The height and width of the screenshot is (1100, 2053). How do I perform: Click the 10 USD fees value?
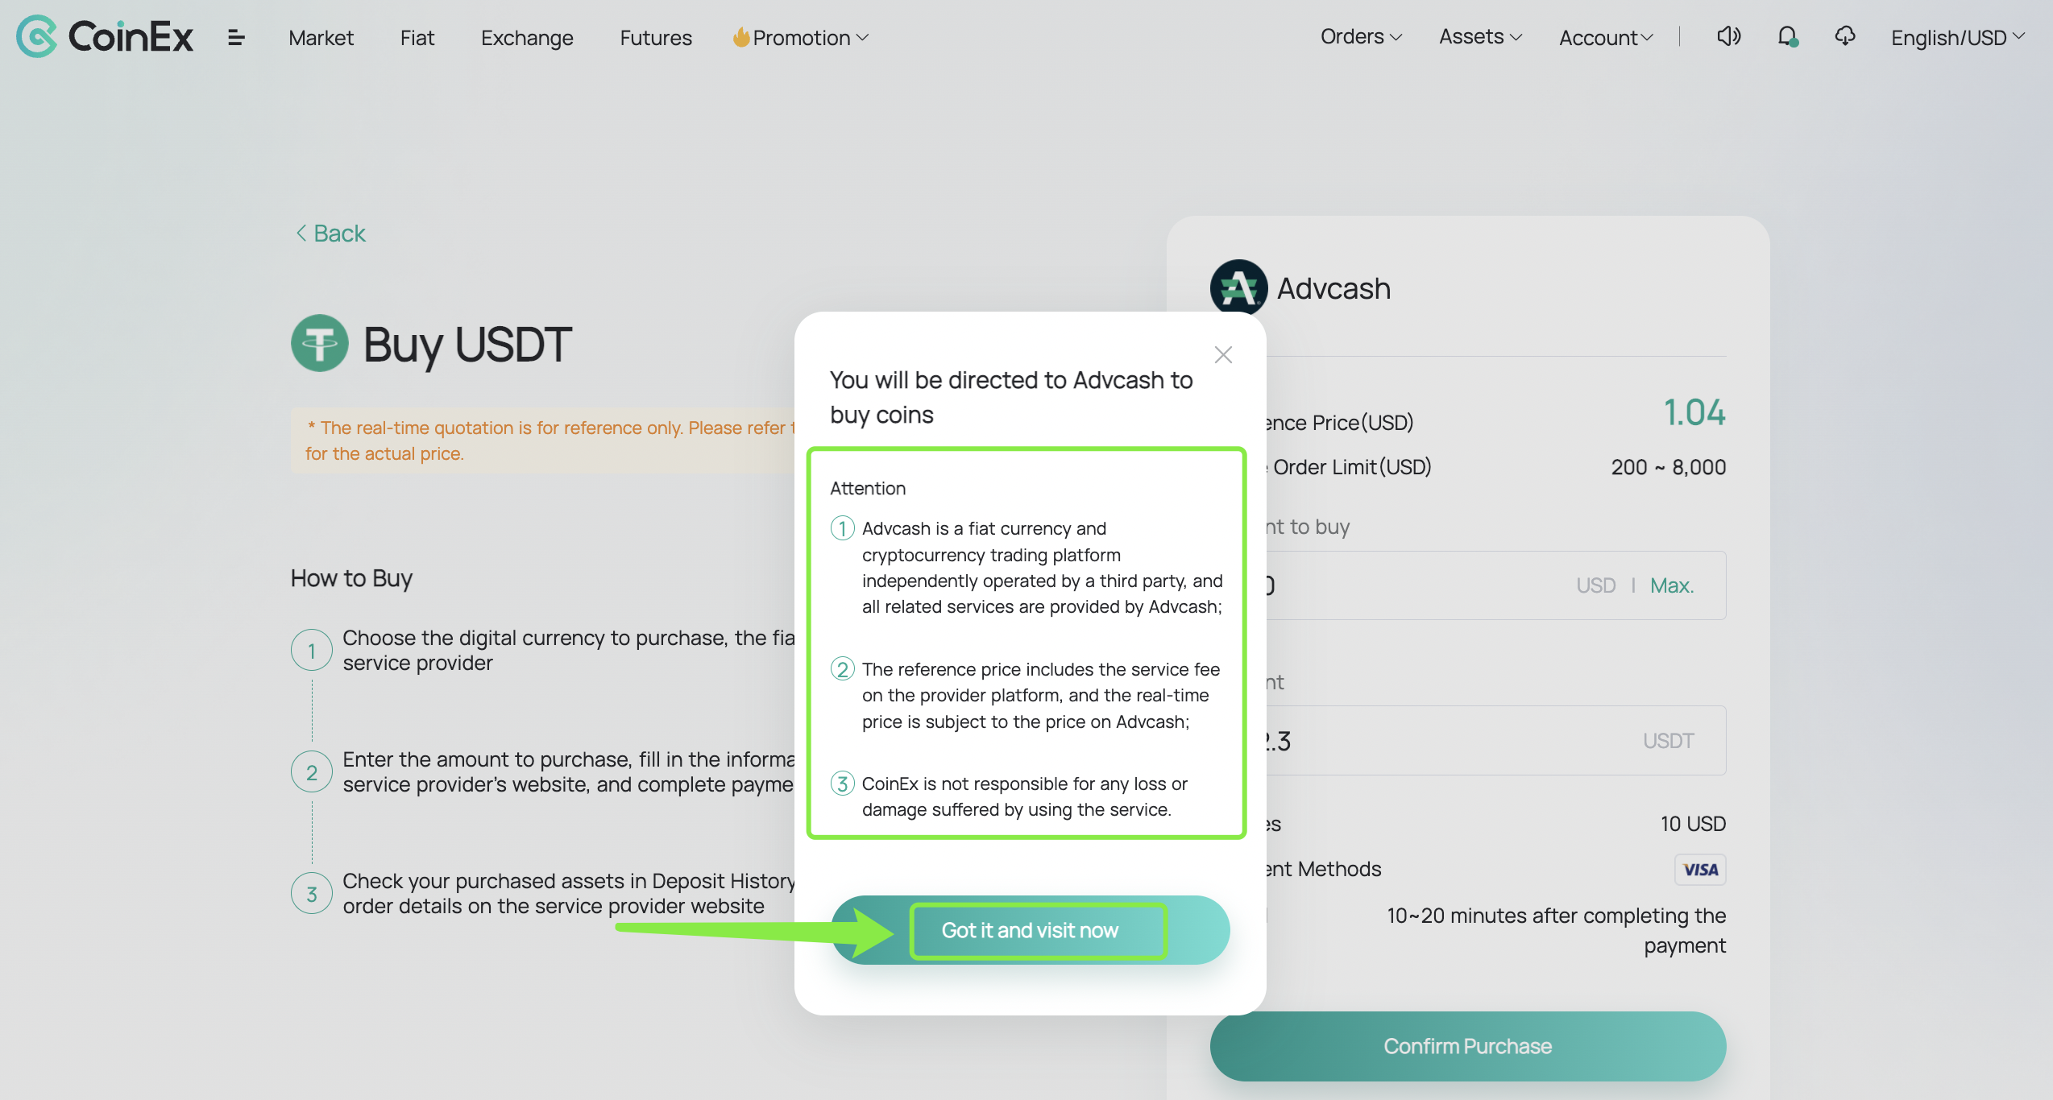(x=1693, y=824)
